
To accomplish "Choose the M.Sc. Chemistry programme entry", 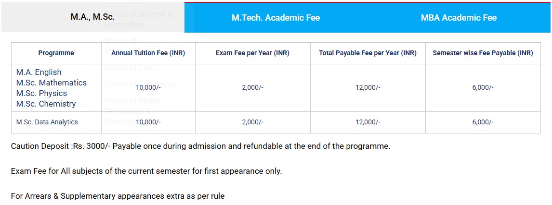I will [46, 104].
